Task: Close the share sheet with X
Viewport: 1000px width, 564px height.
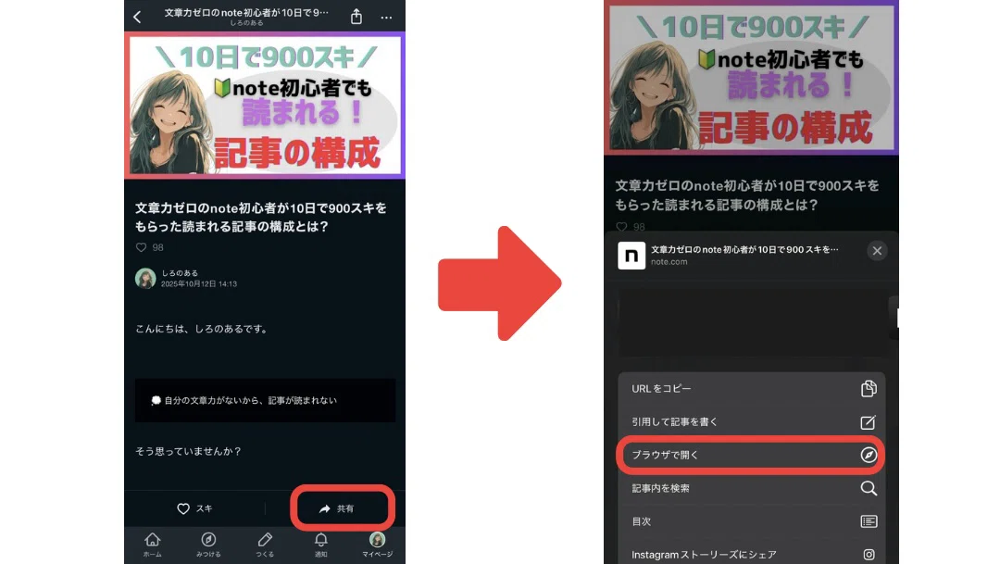Action: tap(877, 251)
